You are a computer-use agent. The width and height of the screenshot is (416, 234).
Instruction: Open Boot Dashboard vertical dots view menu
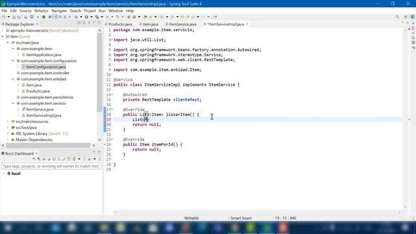99,159
